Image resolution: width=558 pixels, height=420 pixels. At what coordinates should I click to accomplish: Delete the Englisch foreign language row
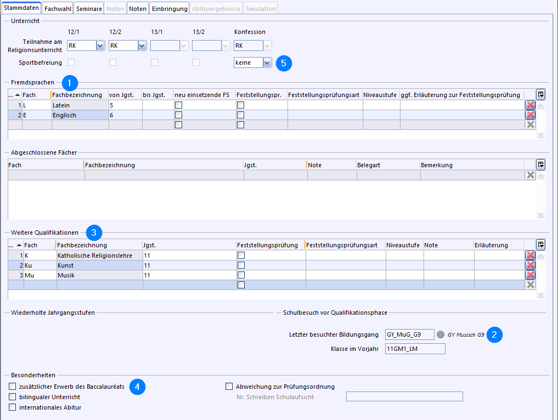point(530,115)
